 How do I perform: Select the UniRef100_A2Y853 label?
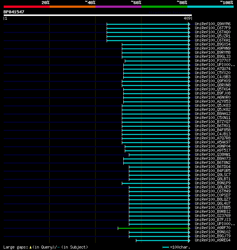pyautogui.click(x=213, y=101)
